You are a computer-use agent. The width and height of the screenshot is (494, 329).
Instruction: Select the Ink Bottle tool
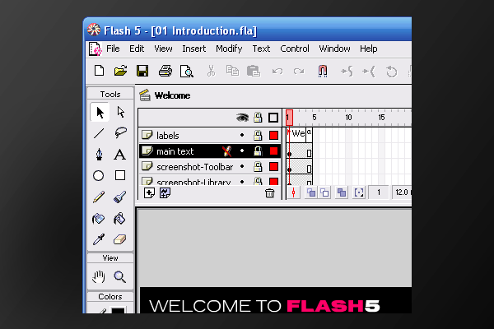click(98, 219)
